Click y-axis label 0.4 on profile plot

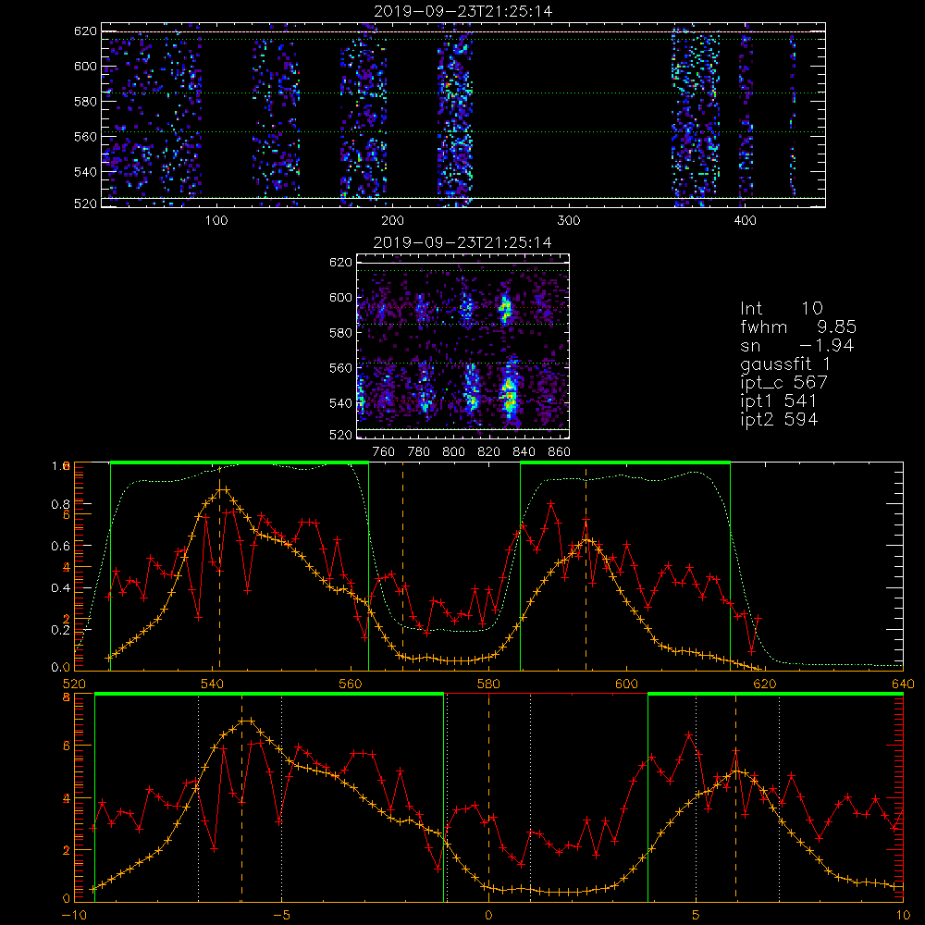[61, 588]
